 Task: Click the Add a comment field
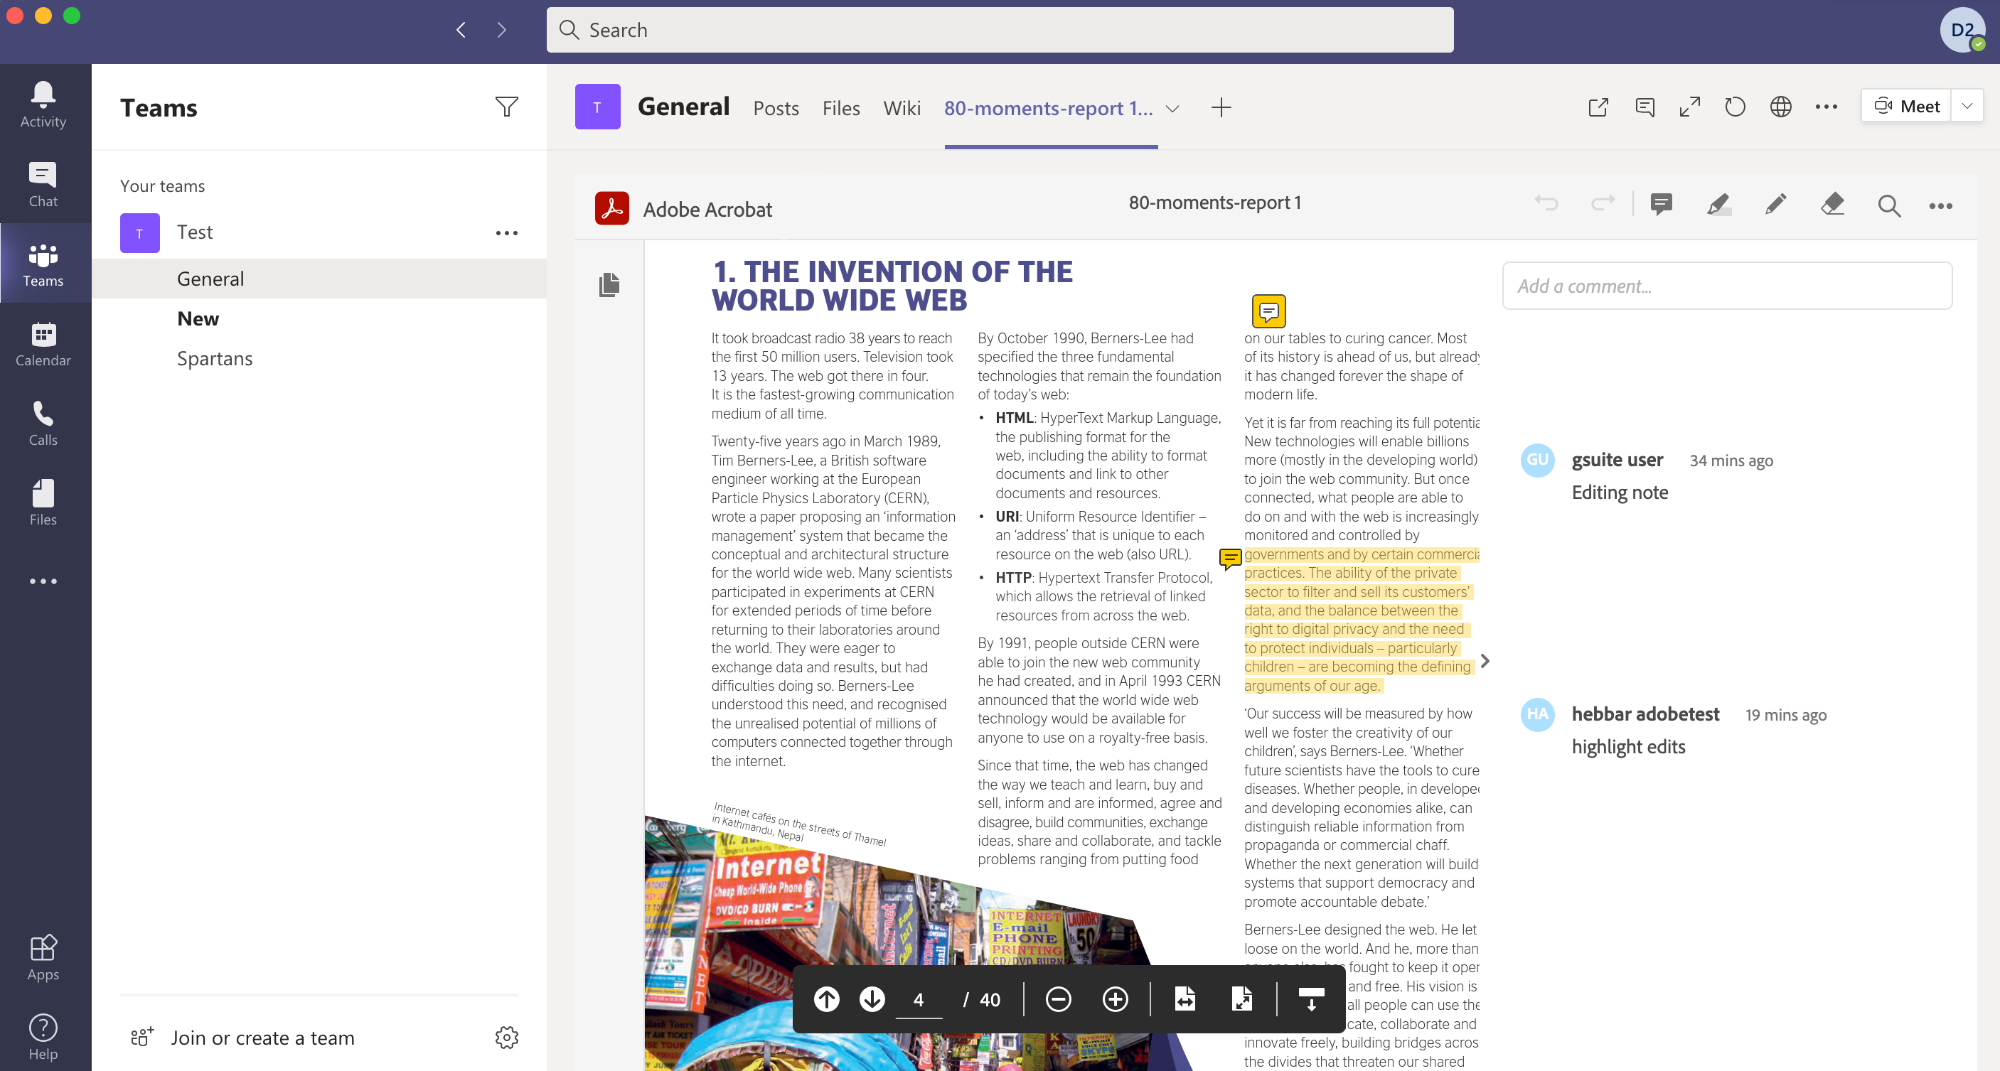[1727, 286]
